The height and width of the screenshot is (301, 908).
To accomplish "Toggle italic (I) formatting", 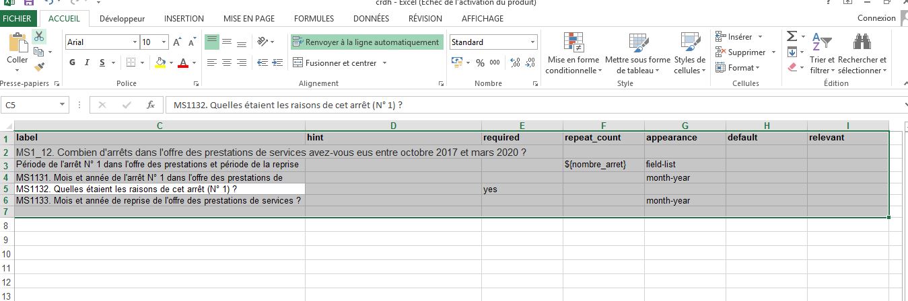I will click(x=87, y=62).
